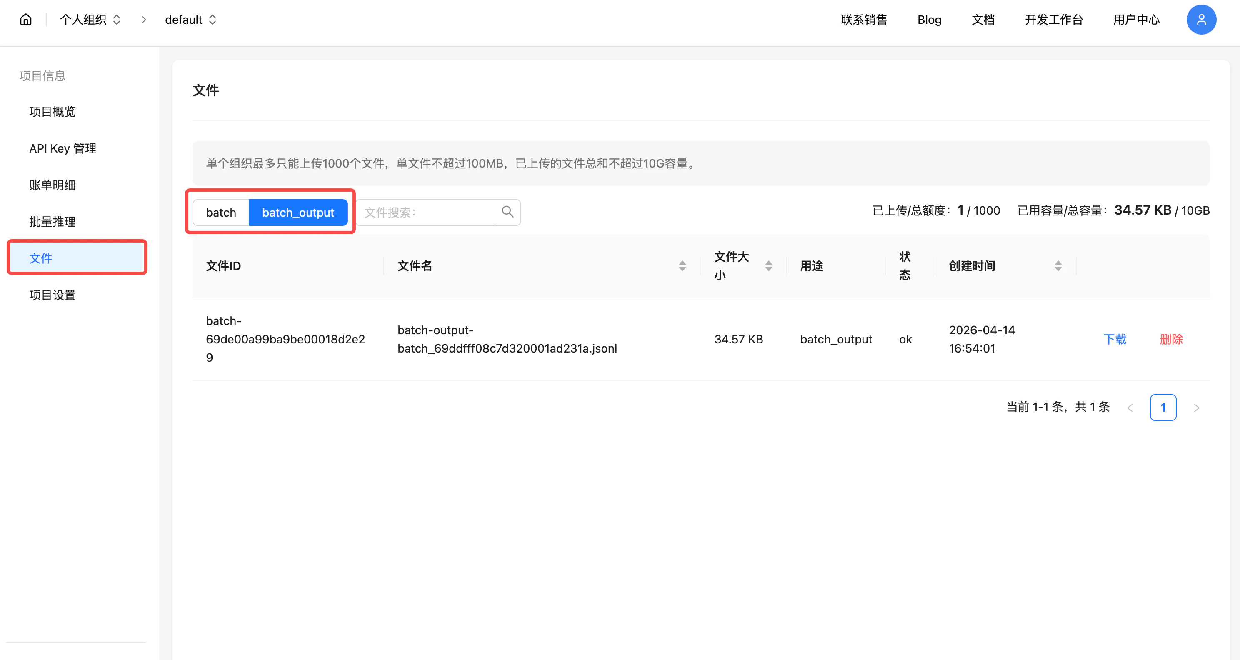Download the batch output file via 下载
This screenshot has width=1240, height=660.
[x=1115, y=339]
